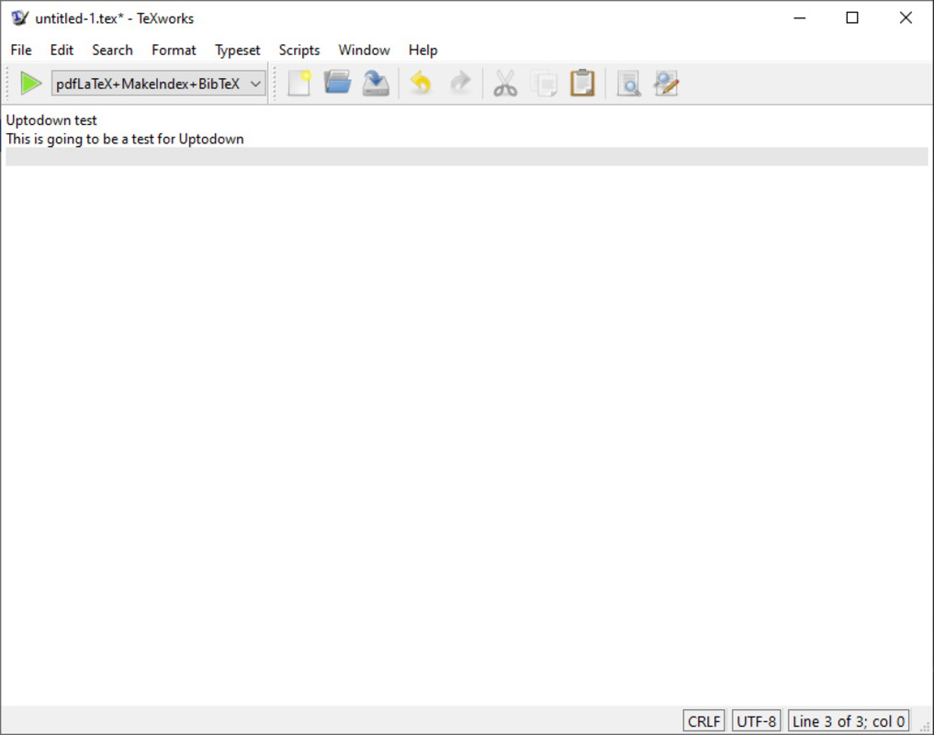Minimize the TeXworks window
The height and width of the screenshot is (735, 934).
(x=800, y=17)
